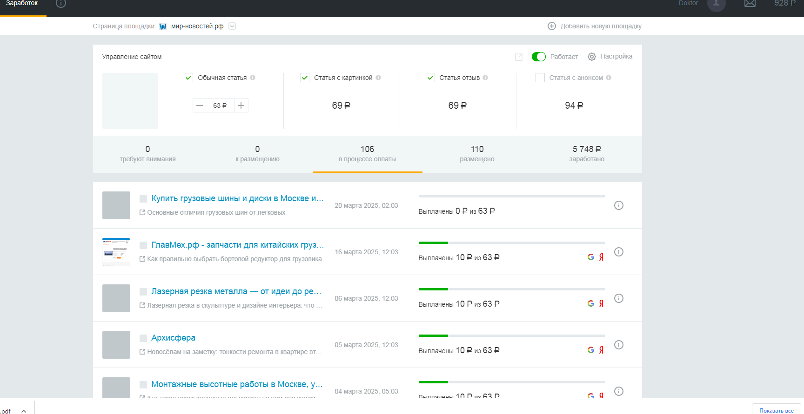Enable the Статья с анонсом checkbox

(540, 78)
